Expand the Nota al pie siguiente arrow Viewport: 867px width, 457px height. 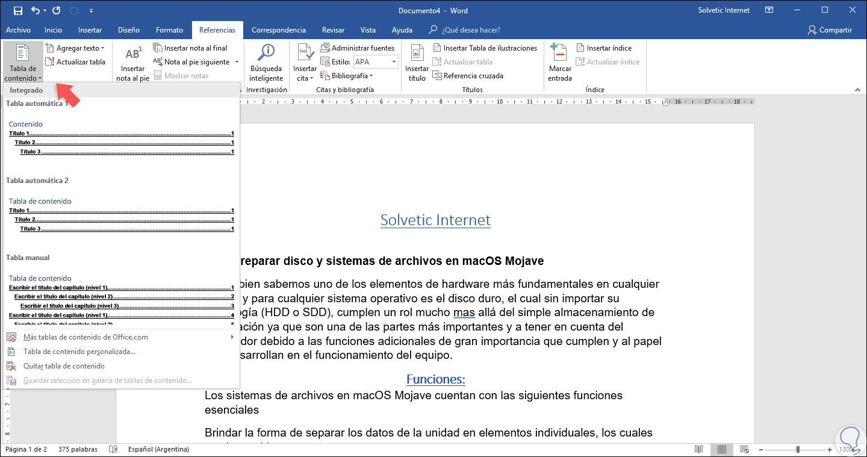point(237,62)
